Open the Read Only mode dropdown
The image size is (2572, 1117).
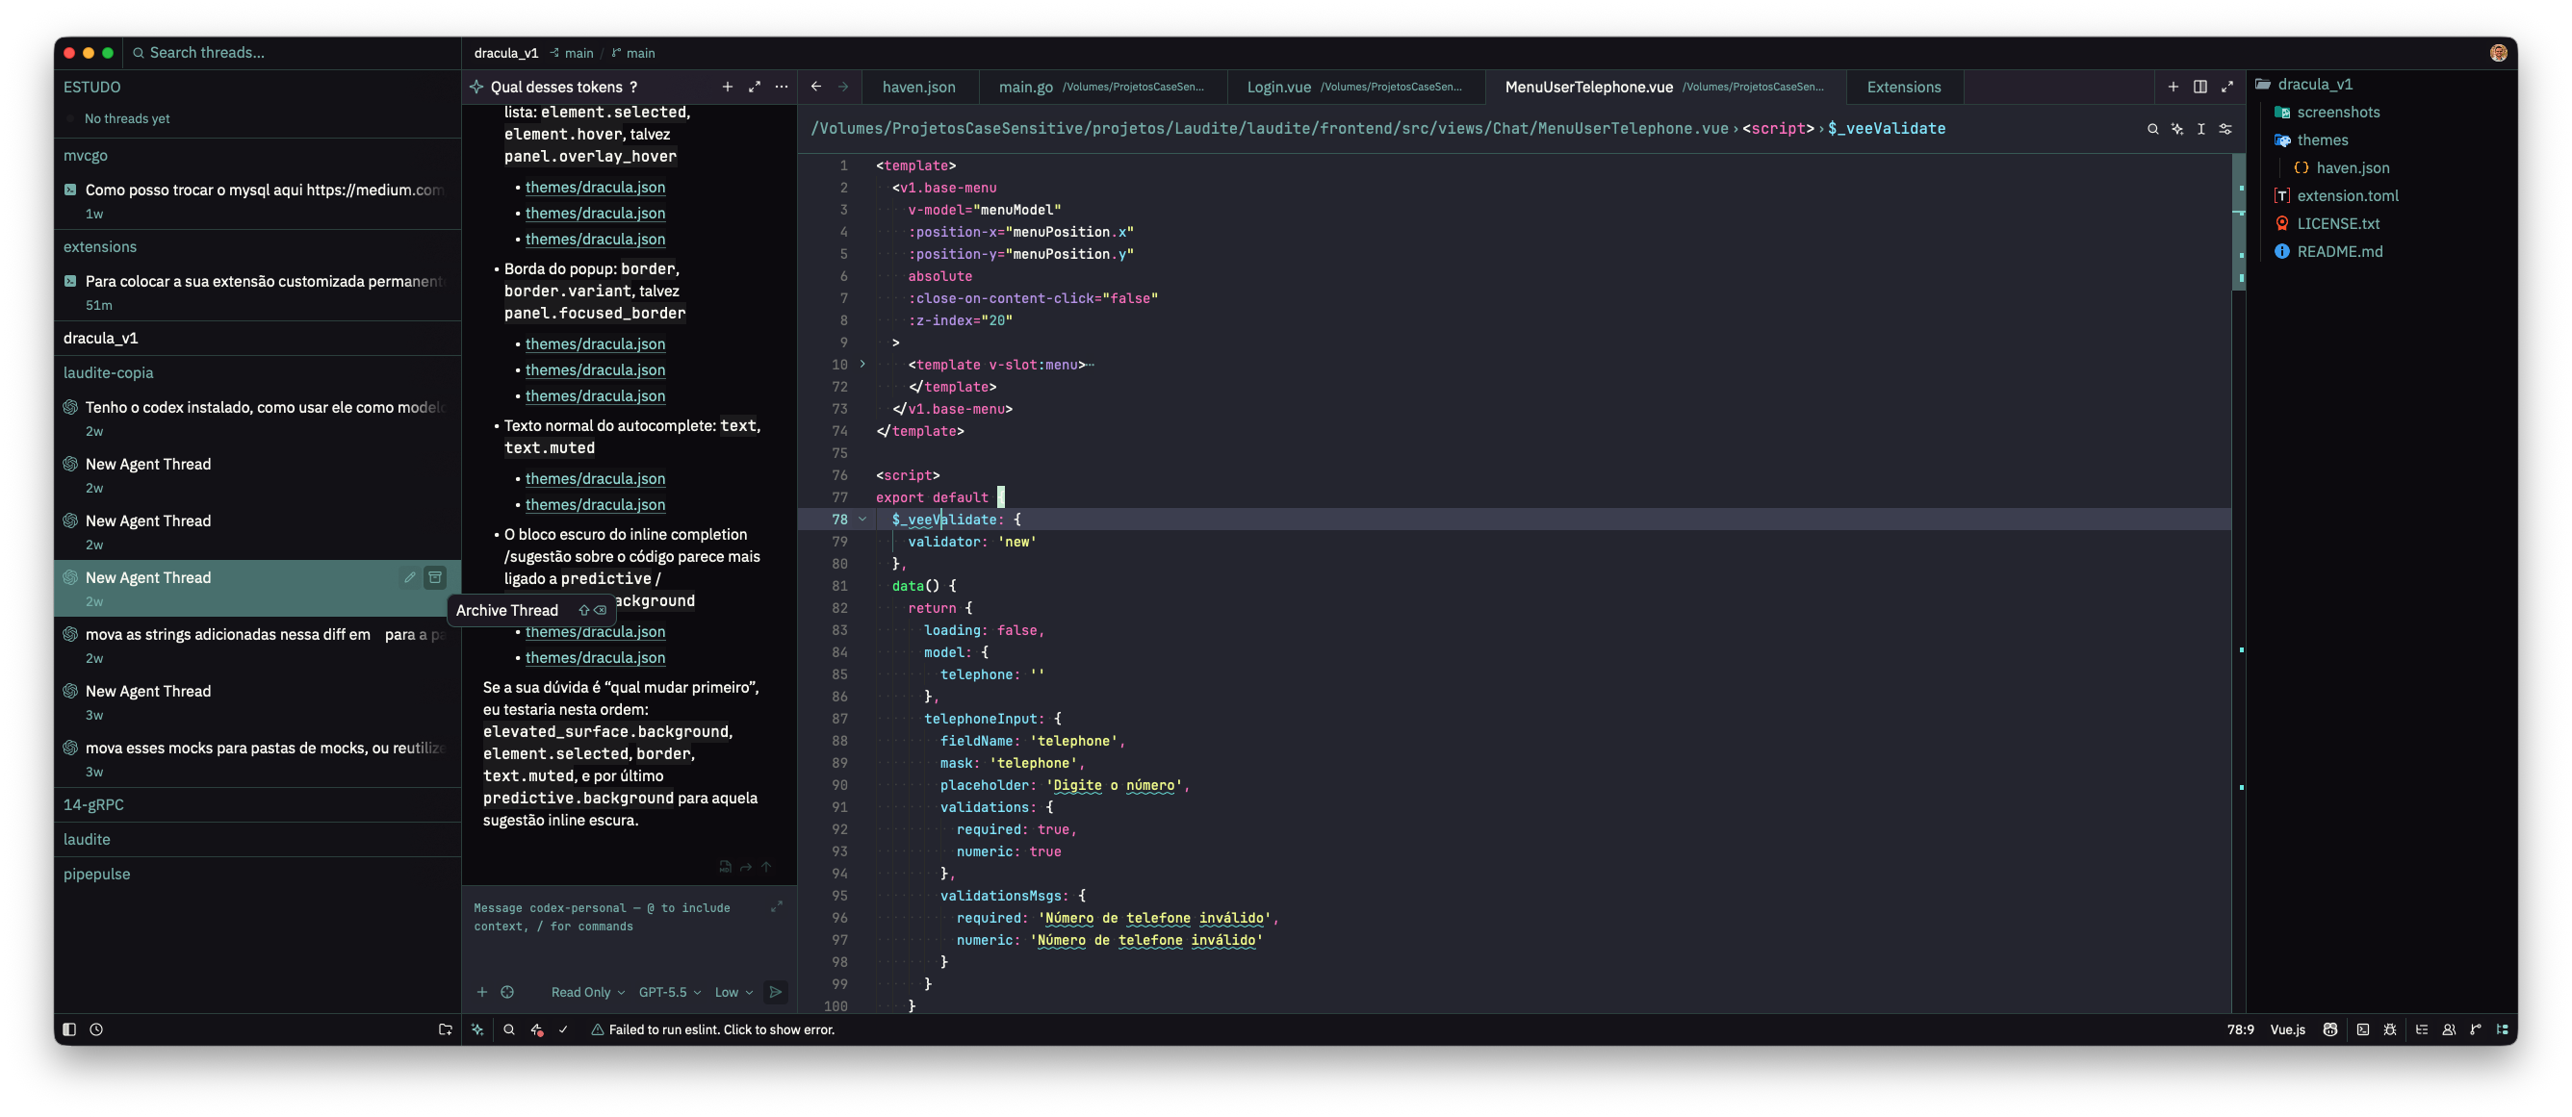click(x=587, y=991)
